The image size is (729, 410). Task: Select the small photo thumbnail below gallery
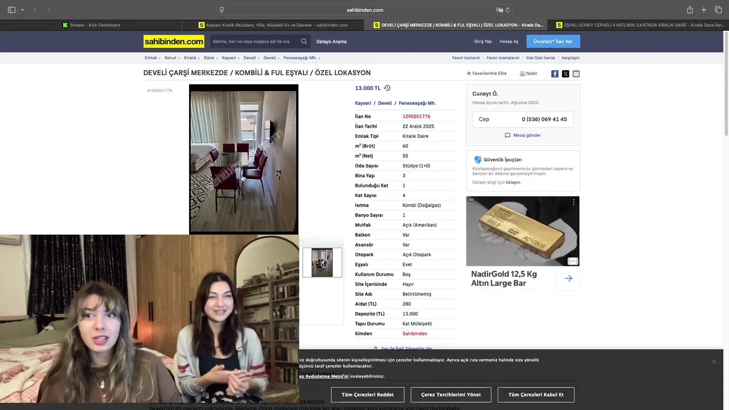[322, 263]
